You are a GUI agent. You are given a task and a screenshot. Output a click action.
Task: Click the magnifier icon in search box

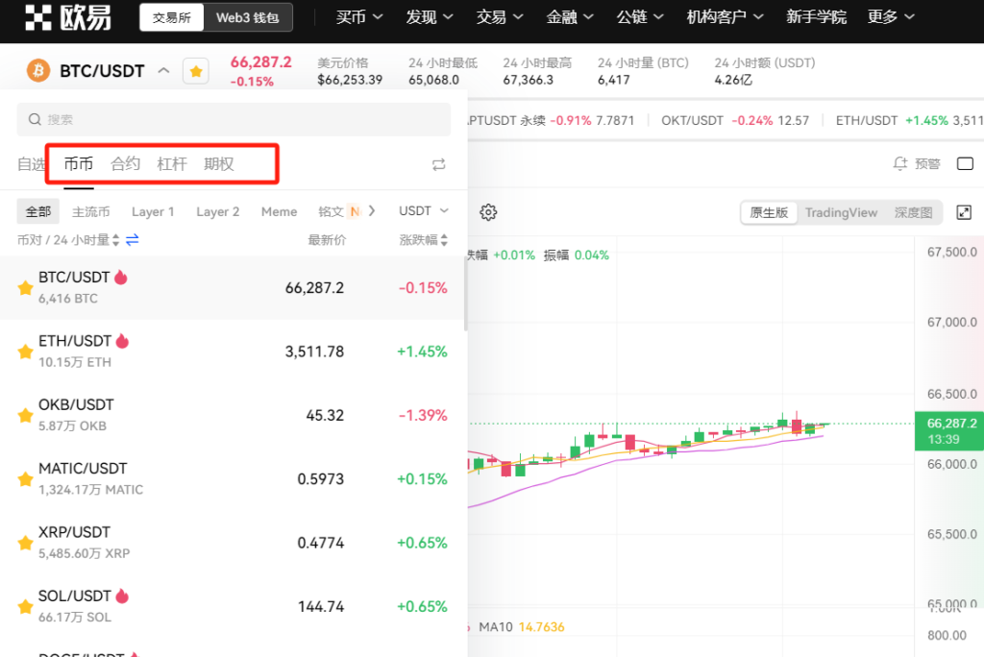point(35,119)
